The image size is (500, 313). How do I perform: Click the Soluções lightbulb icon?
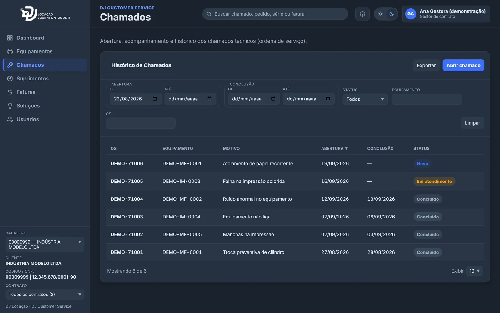pos(10,105)
